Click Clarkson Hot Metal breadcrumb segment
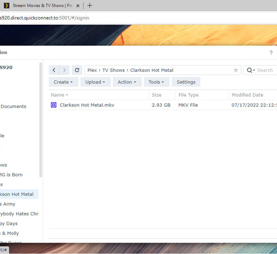This screenshot has height=254, width=277. (x=152, y=70)
